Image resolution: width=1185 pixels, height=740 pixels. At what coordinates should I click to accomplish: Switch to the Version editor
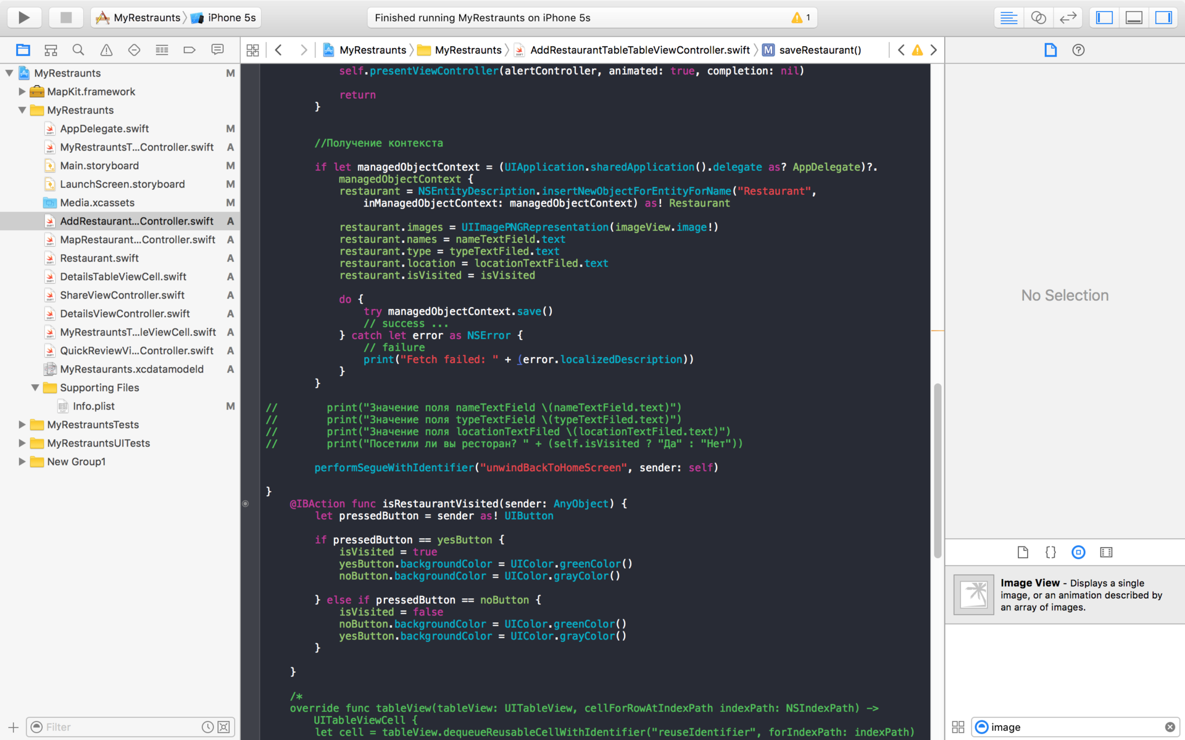1068,17
